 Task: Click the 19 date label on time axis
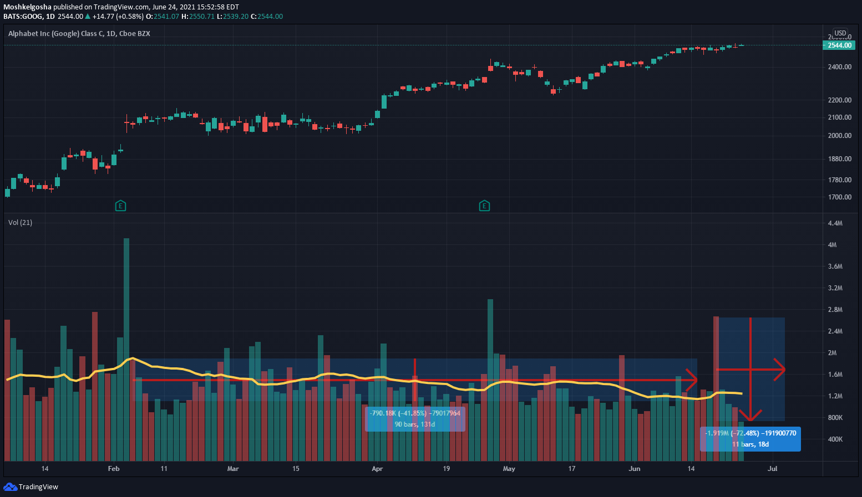pos(447,469)
